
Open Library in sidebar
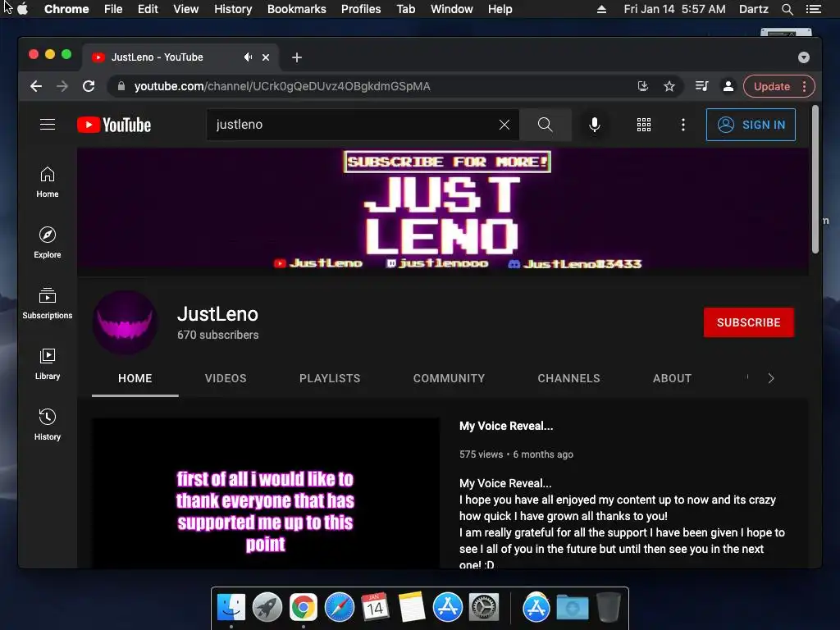47,364
